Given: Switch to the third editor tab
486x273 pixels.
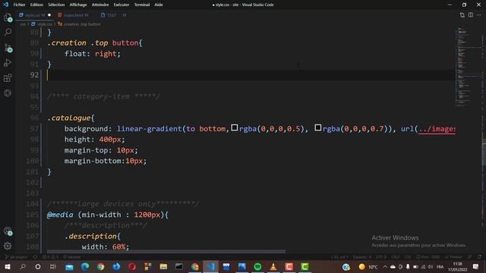Looking at the screenshot, I should pyautogui.click(x=113, y=15).
